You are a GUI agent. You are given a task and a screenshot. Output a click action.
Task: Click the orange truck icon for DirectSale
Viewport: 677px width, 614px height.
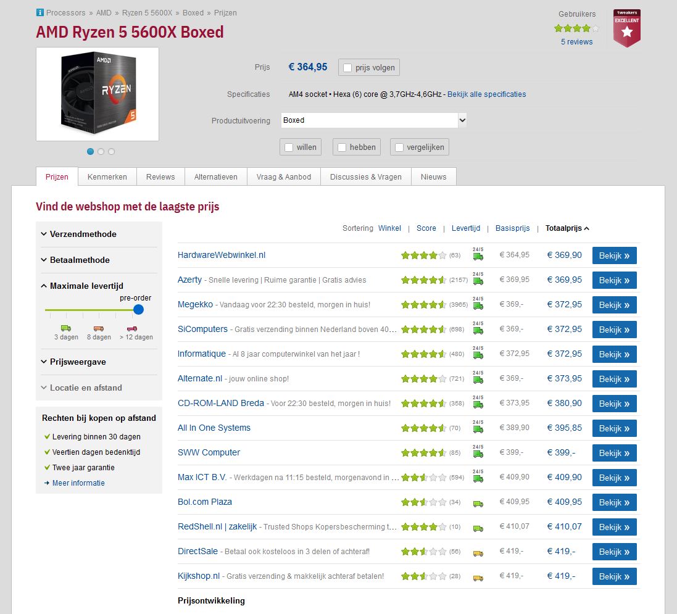pyautogui.click(x=478, y=553)
